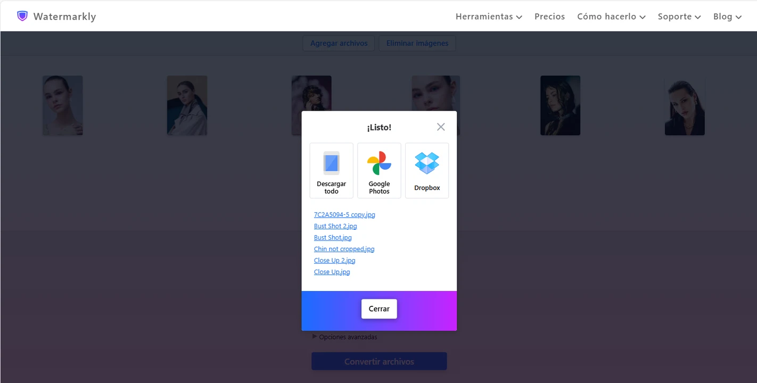The image size is (757, 383).
Task: Close the ¡Listo! dialog with X
Action: click(x=441, y=127)
